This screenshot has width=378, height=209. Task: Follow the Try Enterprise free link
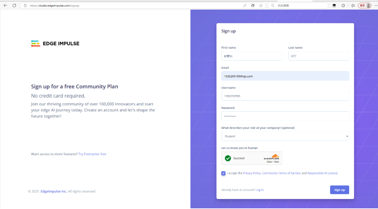tap(92, 154)
